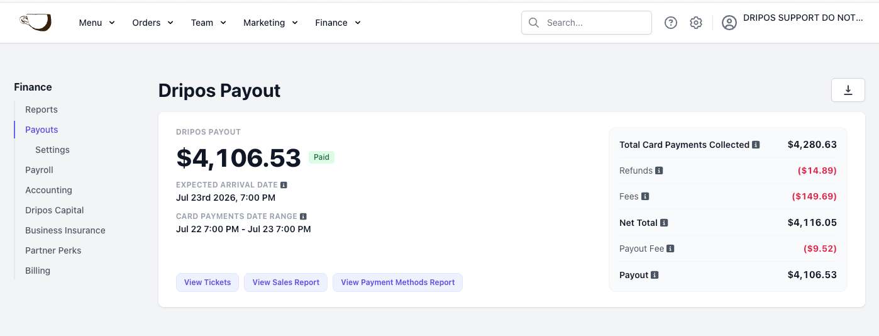The height and width of the screenshot is (336, 879).
Task: Go to Payroll in the sidebar
Action: pos(39,170)
